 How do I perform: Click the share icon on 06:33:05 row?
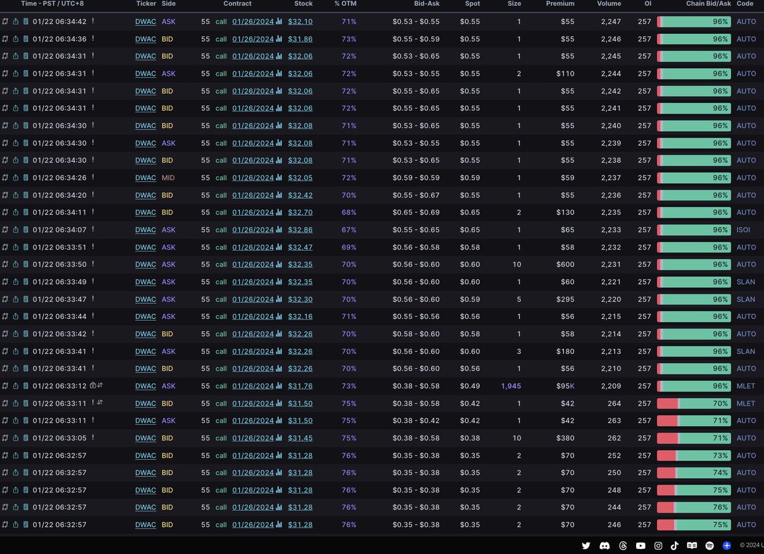[16, 438]
